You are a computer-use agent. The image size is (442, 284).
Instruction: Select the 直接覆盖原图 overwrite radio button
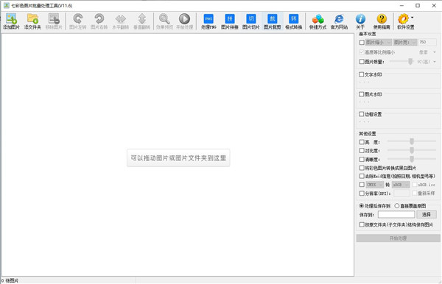pyautogui.click(x=397, y=206)
